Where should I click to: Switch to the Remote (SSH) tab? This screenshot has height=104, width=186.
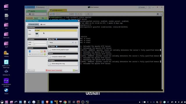[33, 24]
